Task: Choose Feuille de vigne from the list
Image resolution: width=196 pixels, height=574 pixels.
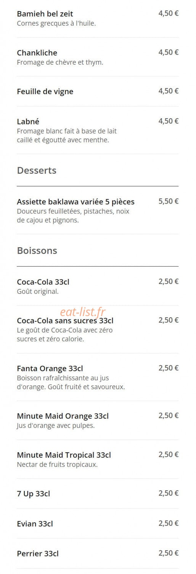Action: 98,91
